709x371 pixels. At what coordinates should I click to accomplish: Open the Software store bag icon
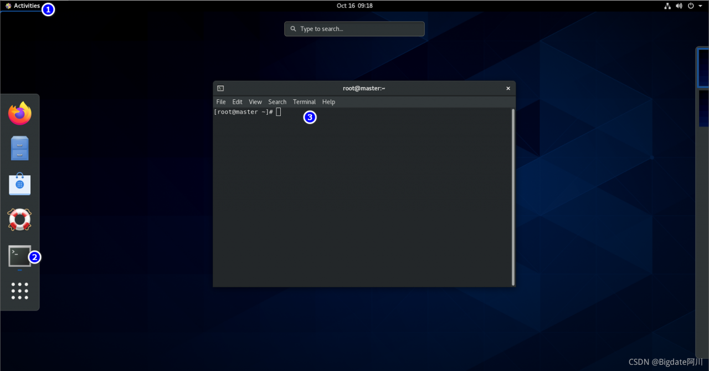point(20,184)
